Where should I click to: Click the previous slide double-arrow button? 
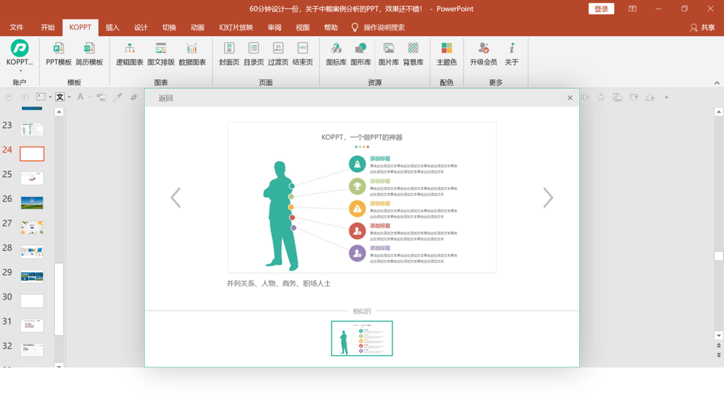click(719, 346)
